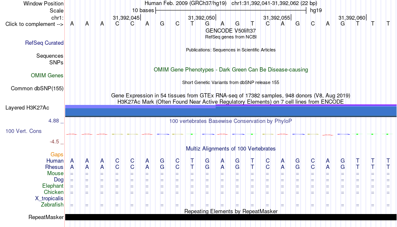Screen dimensions: 397x227
Task: Click the 4.88 conservation scale upper value
Action: [53, 121]
